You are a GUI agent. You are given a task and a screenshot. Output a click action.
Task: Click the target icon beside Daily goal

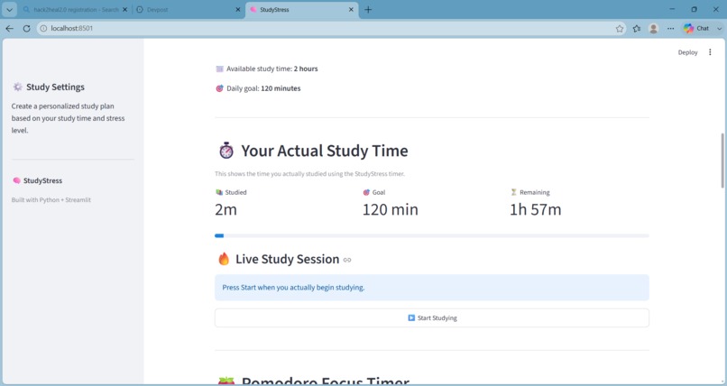coord(220,88)
